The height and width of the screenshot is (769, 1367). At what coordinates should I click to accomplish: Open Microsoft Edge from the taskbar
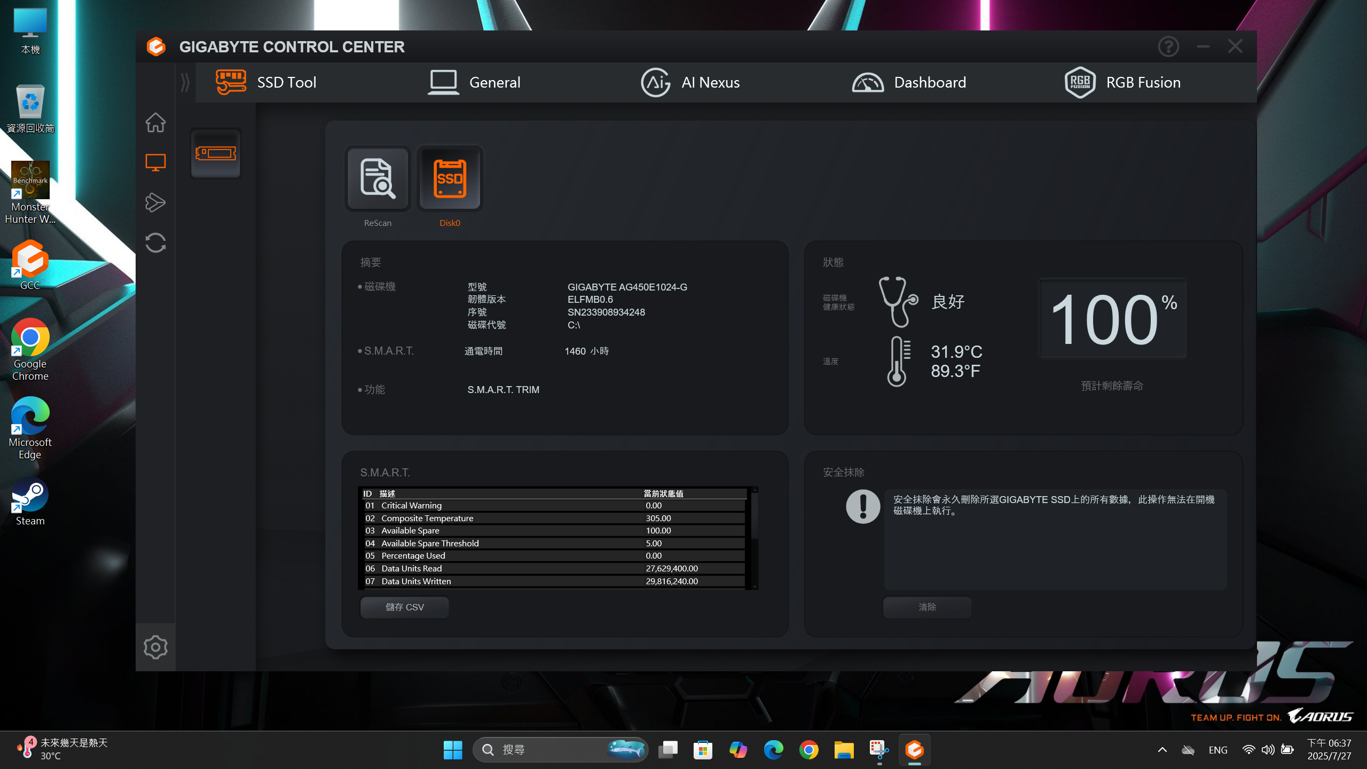[x=773, y=750]
